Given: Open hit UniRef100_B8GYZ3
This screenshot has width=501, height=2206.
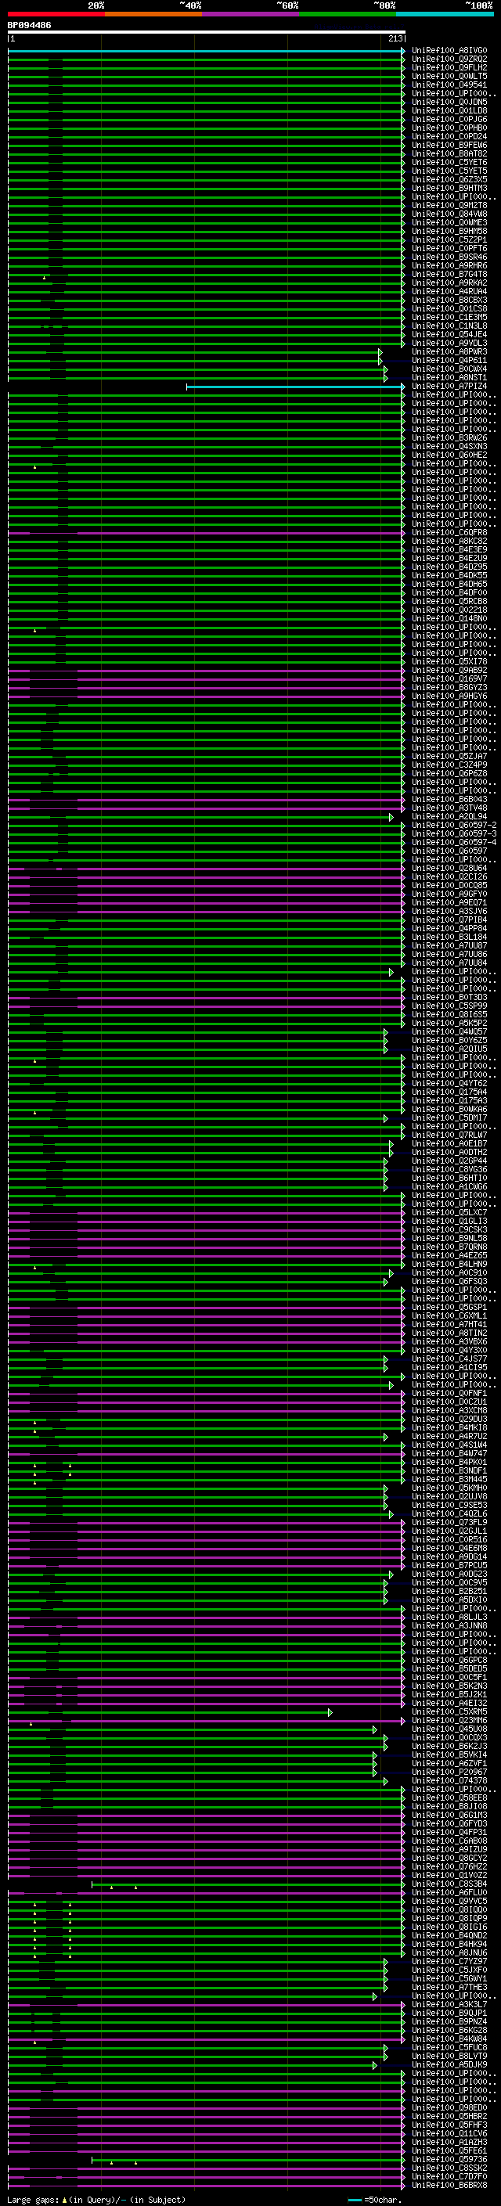Looking at the screenshot, I should pyautogui.click(x=449, y=688).
